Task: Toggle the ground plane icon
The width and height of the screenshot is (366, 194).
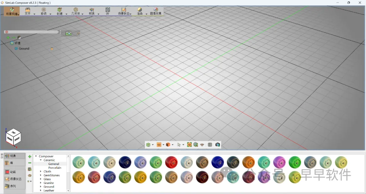Action: tap(202, 145)
